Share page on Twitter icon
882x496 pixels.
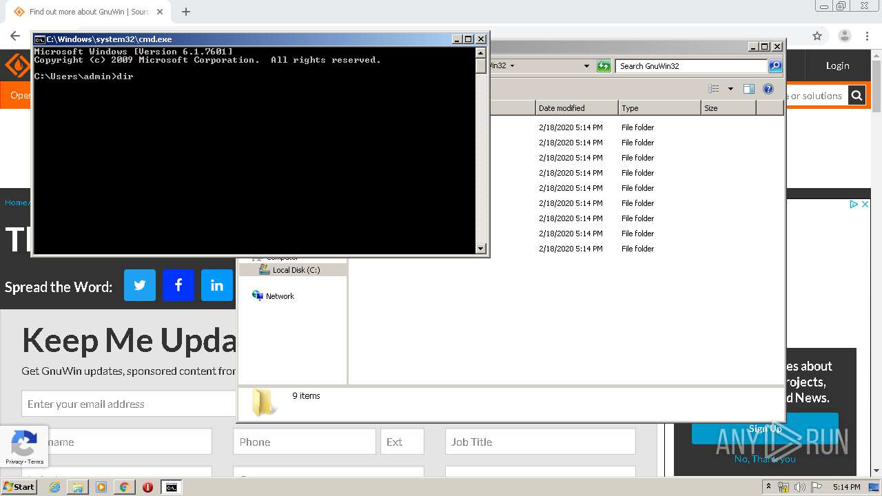(x=140, y=285)
